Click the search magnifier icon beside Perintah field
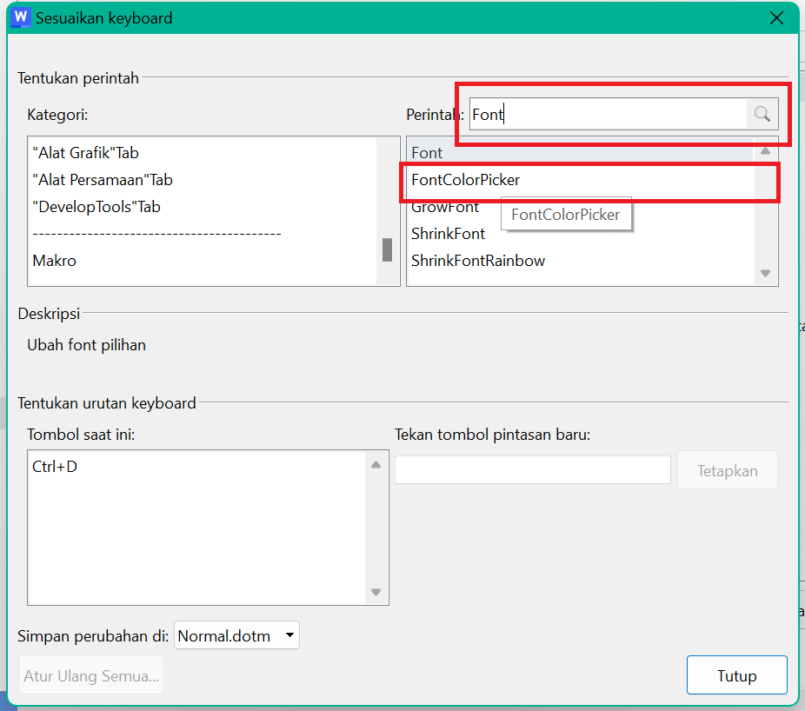805x711 pixels. click(762, 114)
